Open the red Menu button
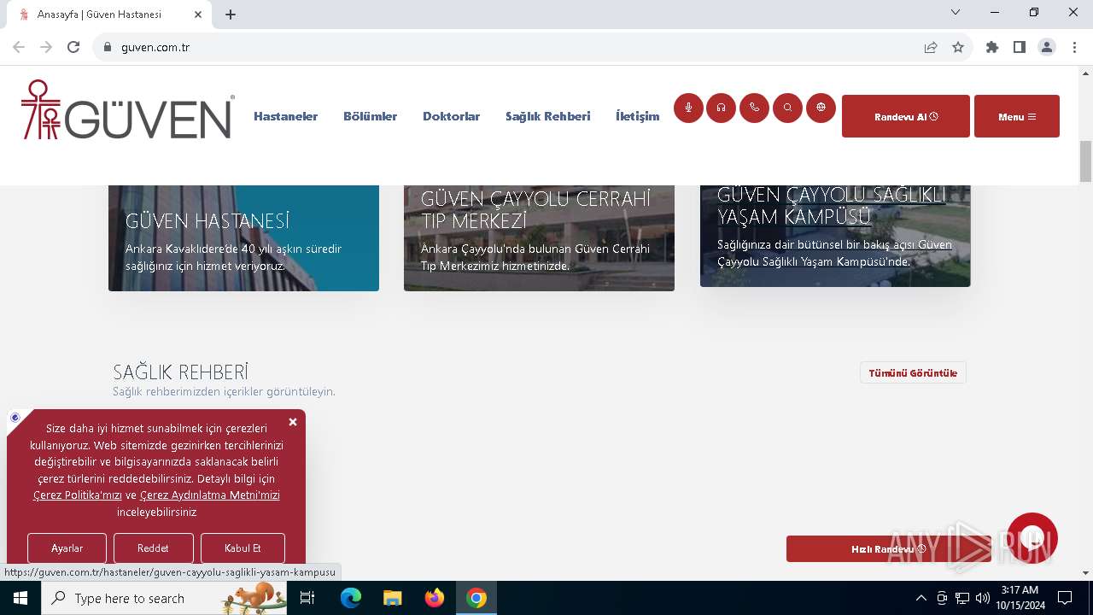 [x=1017, y=116]
